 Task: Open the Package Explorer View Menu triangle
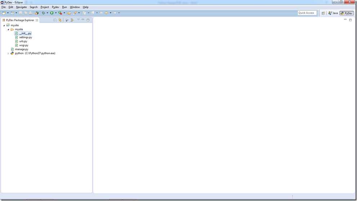(78, 19)
